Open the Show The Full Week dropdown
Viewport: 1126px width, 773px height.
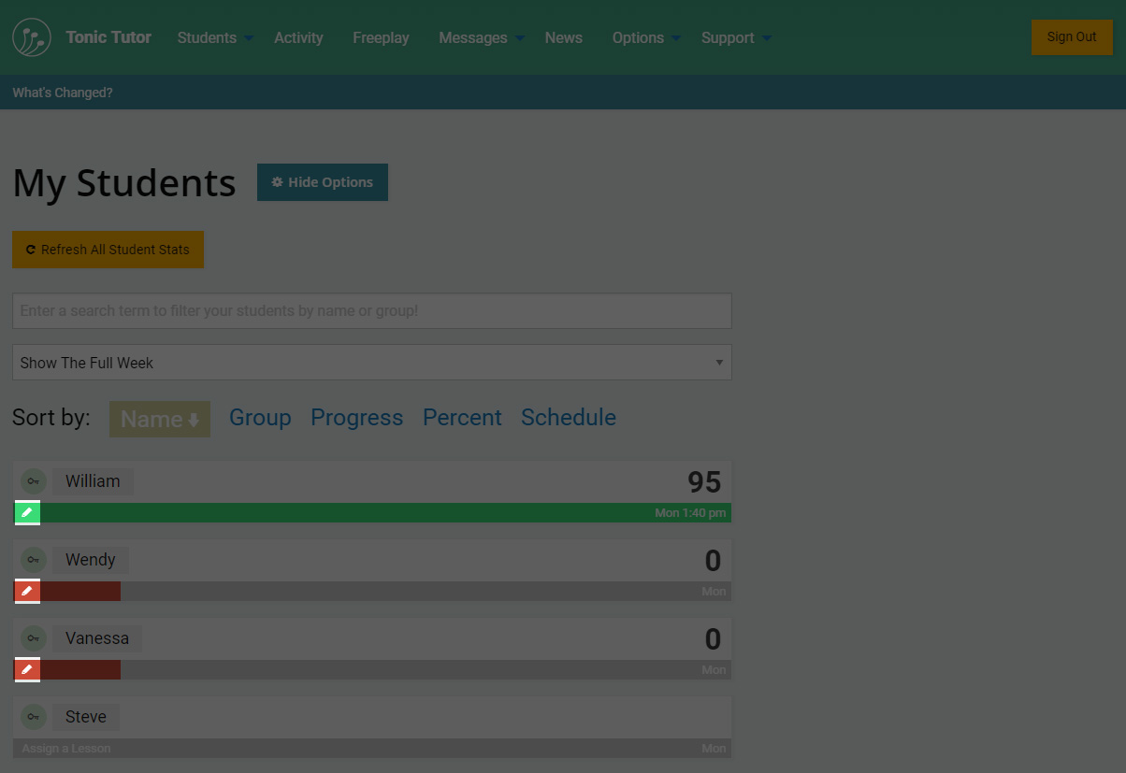(x=371, y=363)
